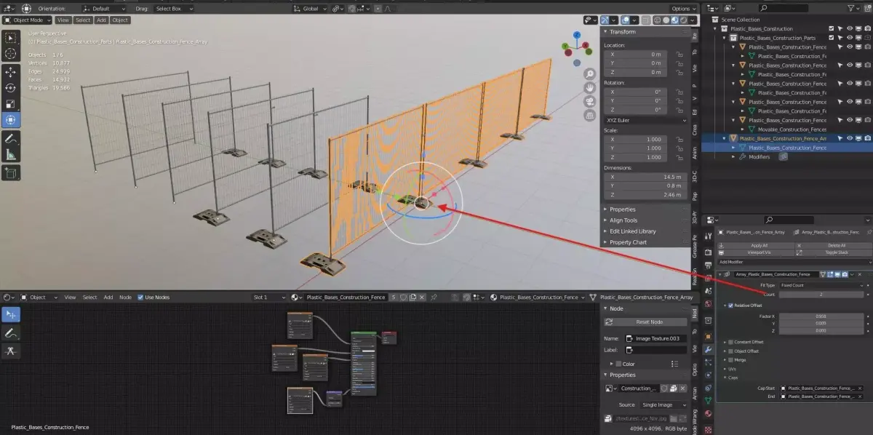Open the Options popover in viewport header
873x435 pixels.
point(683,9)
